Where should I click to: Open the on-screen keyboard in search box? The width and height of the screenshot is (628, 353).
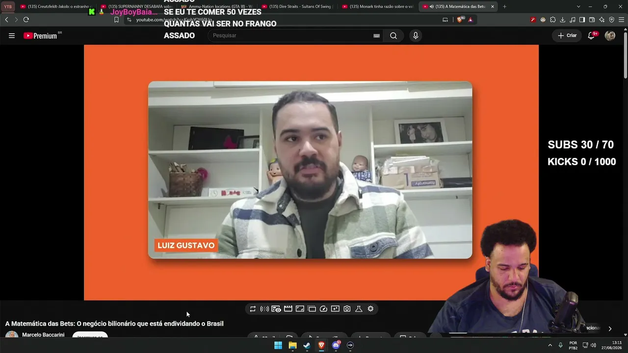[376, 35]
